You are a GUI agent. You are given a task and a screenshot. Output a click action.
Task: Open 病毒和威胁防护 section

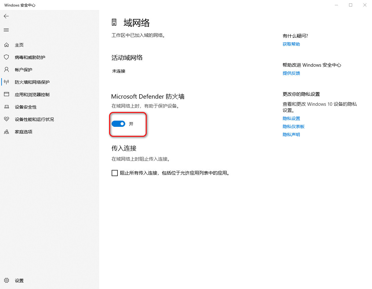point(30,57)
